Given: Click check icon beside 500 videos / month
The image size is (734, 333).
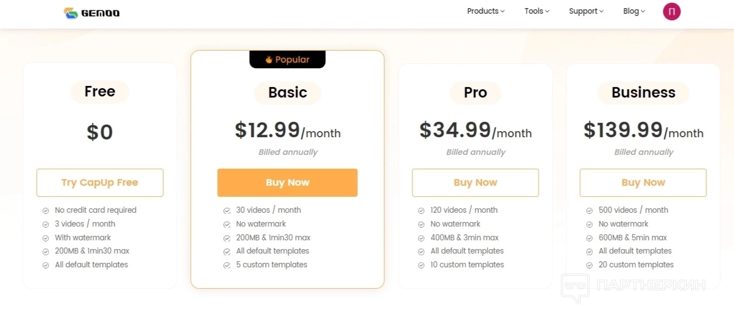Looking at the screenshot, I should [589, 211].
